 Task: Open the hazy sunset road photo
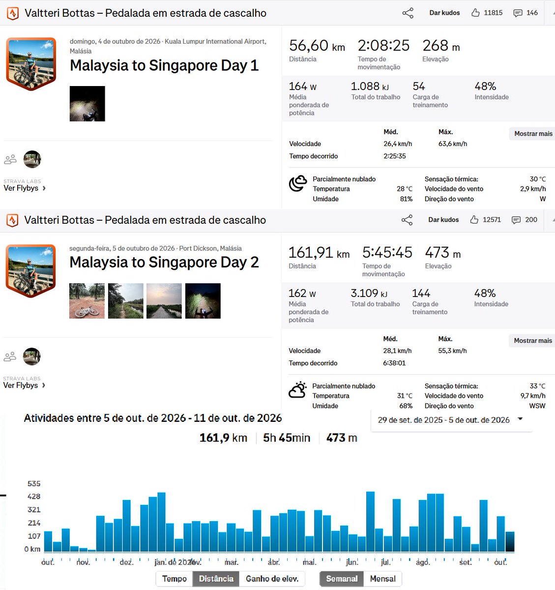tap(164, 301)
